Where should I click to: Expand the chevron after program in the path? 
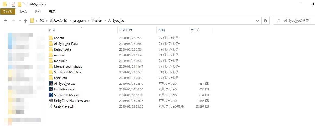(89, 20)
